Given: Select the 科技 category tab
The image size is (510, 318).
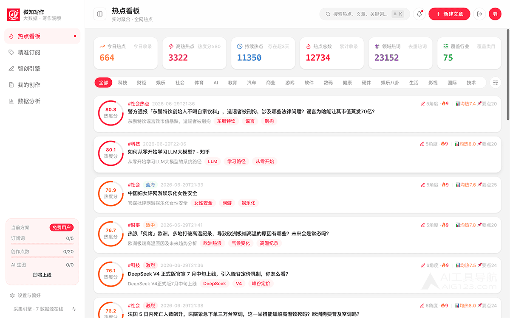Looking at the screenshot, I should (122, 83).
